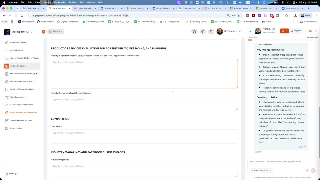
Task: Click the Industry magazines text field
Action: tap(144, 170)
